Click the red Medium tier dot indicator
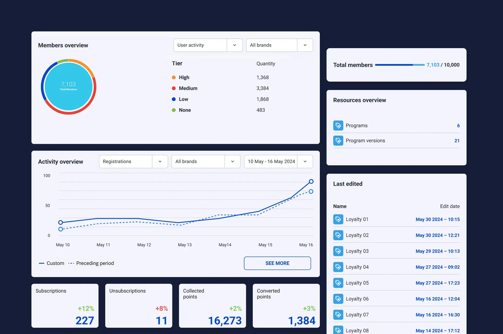 174,88
